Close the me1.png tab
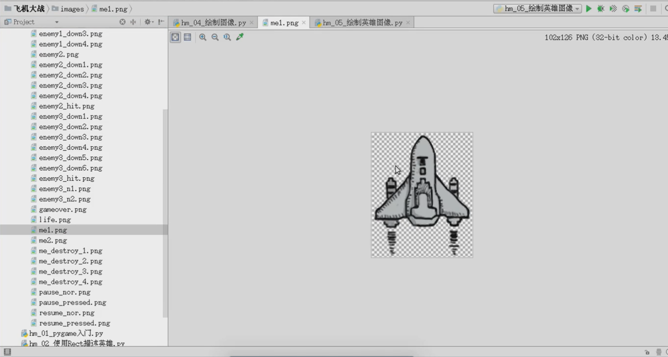This screenshot has width=668, height=357. pyautogui.click(x=304, y=23)
